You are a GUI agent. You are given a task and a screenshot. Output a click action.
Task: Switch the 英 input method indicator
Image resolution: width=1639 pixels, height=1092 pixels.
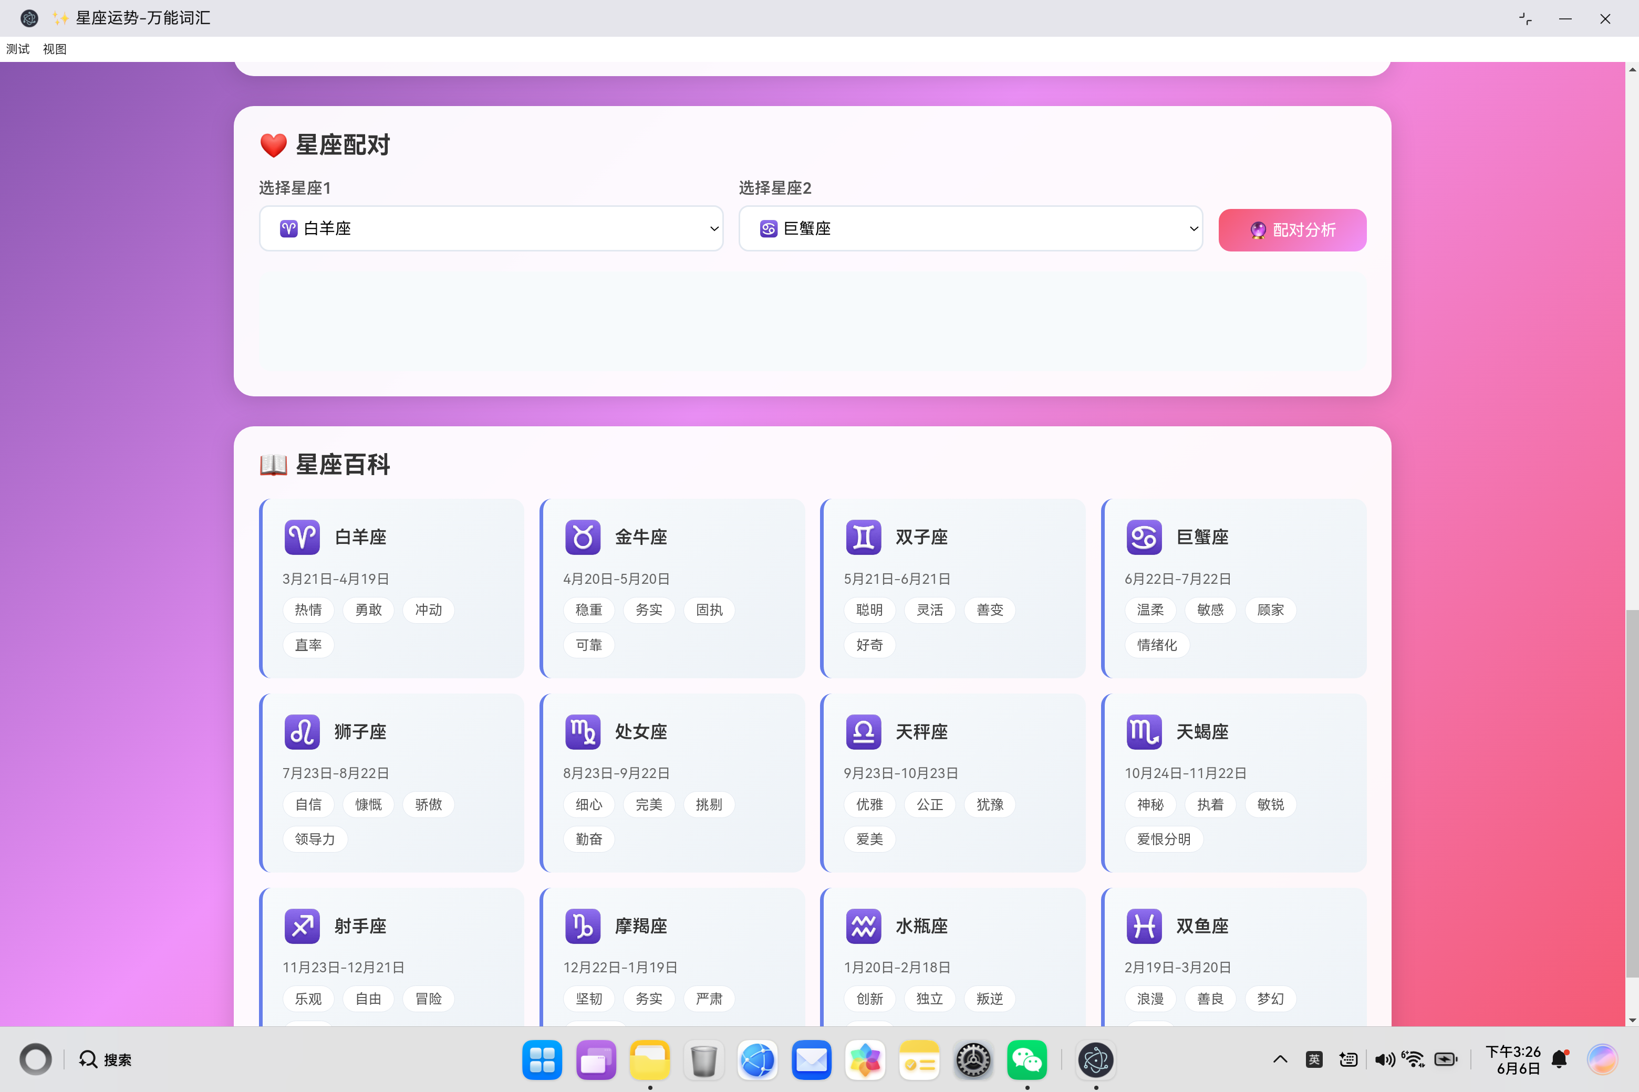click(1314, 1059)
